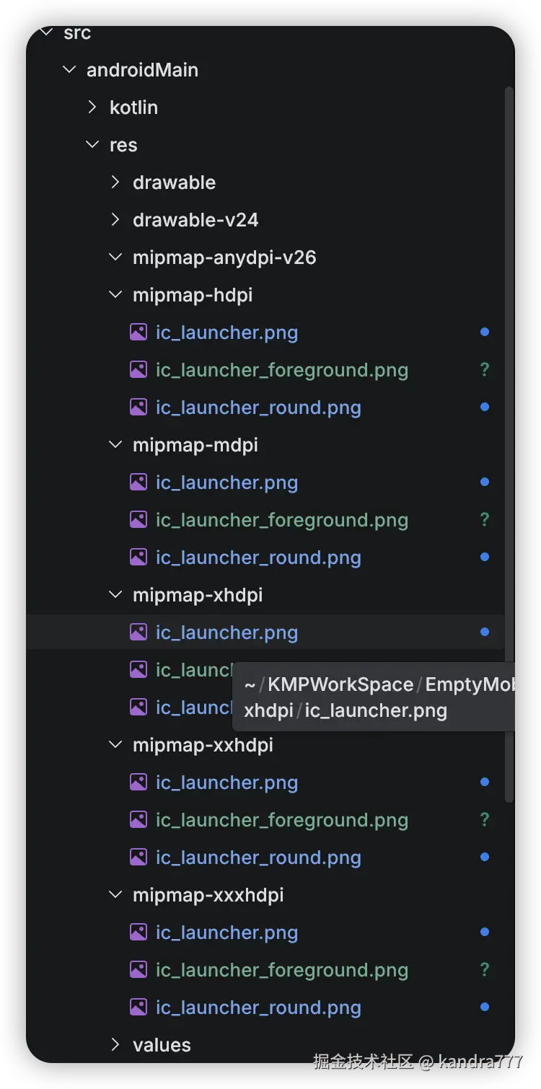
Task: Click image icon of mipmap-xxhdpi ic_launcher_foreground.png
Action: pyautogui.click(x=138, y=820)
